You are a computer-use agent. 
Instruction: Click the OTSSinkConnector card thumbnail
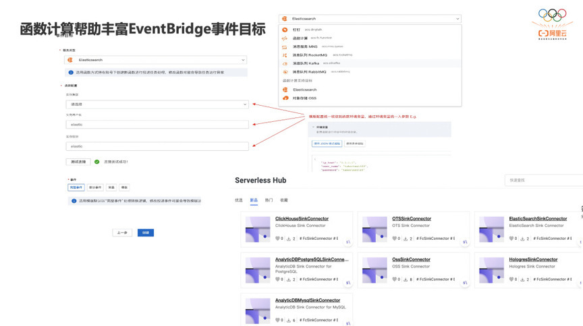(374, 230)
